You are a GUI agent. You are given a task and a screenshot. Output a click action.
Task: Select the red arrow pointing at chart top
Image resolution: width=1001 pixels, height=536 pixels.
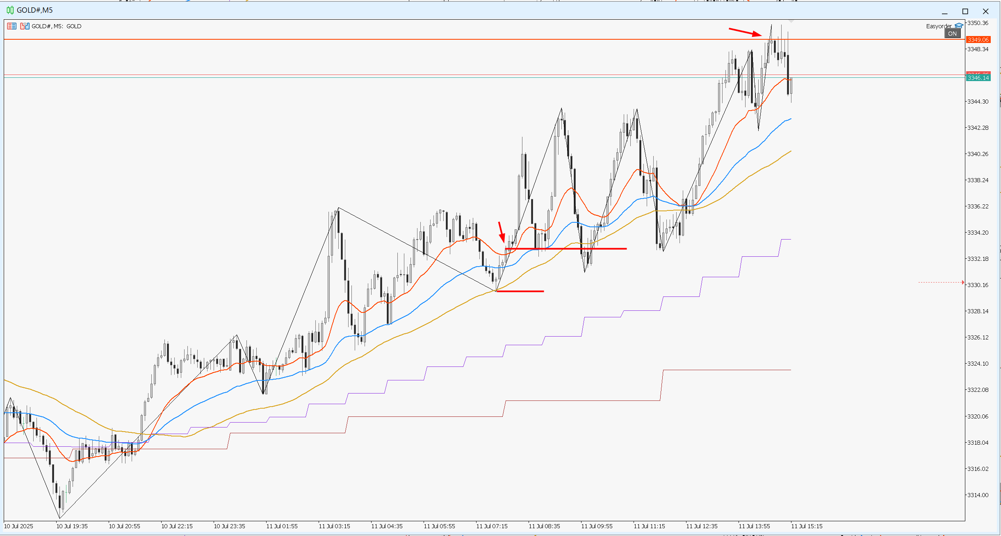(745, 32)
